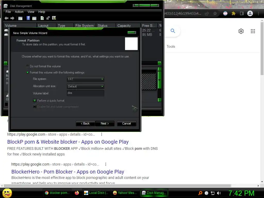Sort by the Status column header
Viewport: 264px width, 198px height.
pyautogui.click(x=106, y=26)
